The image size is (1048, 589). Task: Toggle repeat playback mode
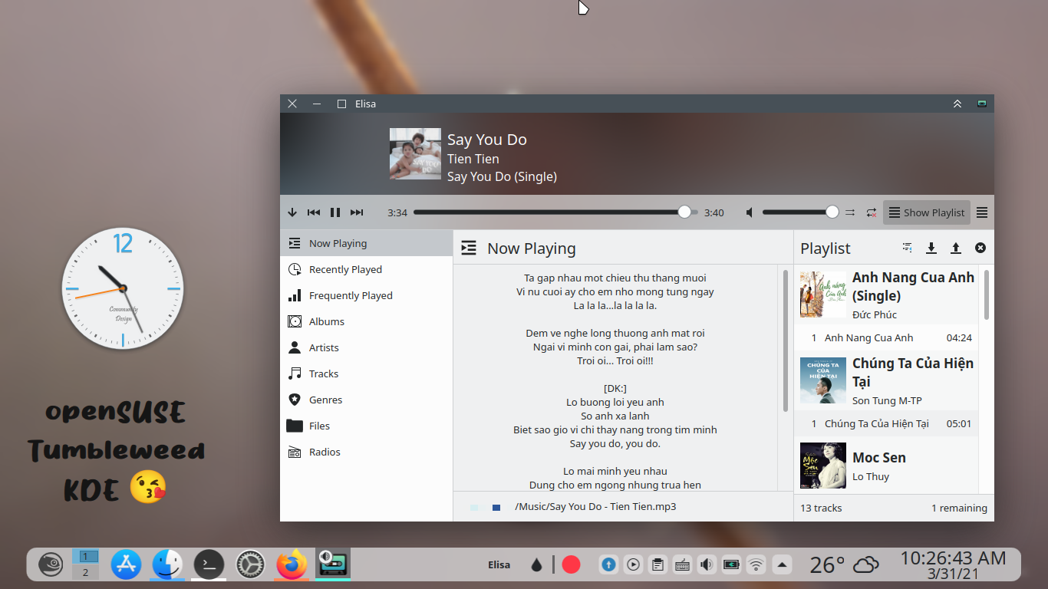coord(872,212)
